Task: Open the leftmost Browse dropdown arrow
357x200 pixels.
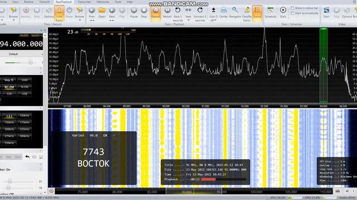Action: [13, 21]
